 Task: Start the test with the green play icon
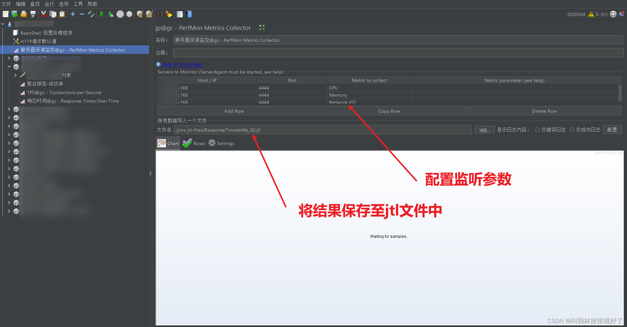click(x=102, y=14)
